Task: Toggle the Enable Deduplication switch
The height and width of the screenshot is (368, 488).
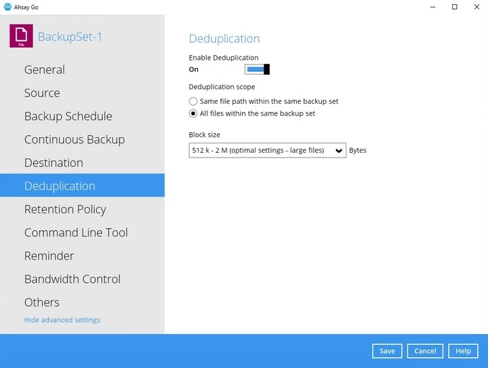Action: tap(257, 69)
